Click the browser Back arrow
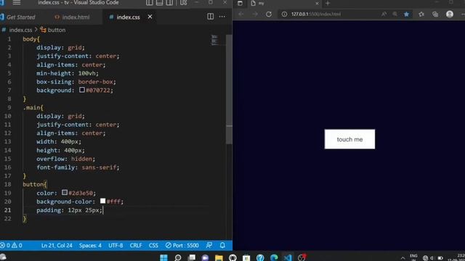The image size is (465, 261). [240, 14]
